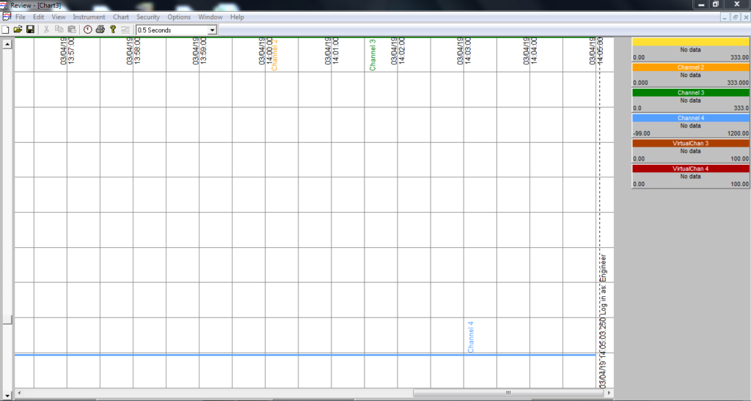Click the horizontal scrollbar thumb at the bottom

(507, 394)
